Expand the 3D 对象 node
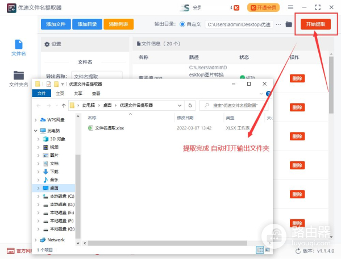Image resolution: width=341 pixels, height=259 pixels. tap(39, 139)
